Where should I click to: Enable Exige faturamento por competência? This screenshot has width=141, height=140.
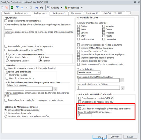click(6, 21)
